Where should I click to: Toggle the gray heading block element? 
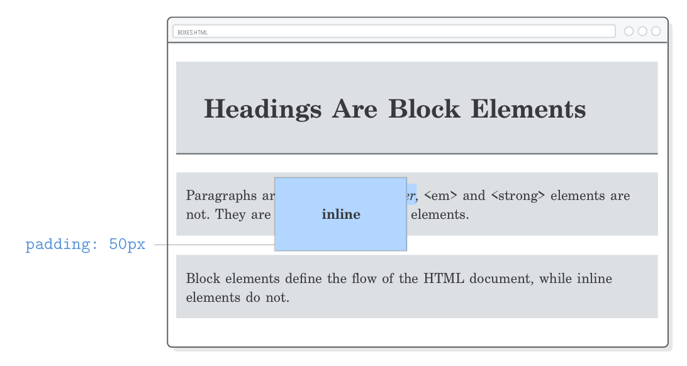(x=416, y=106)
